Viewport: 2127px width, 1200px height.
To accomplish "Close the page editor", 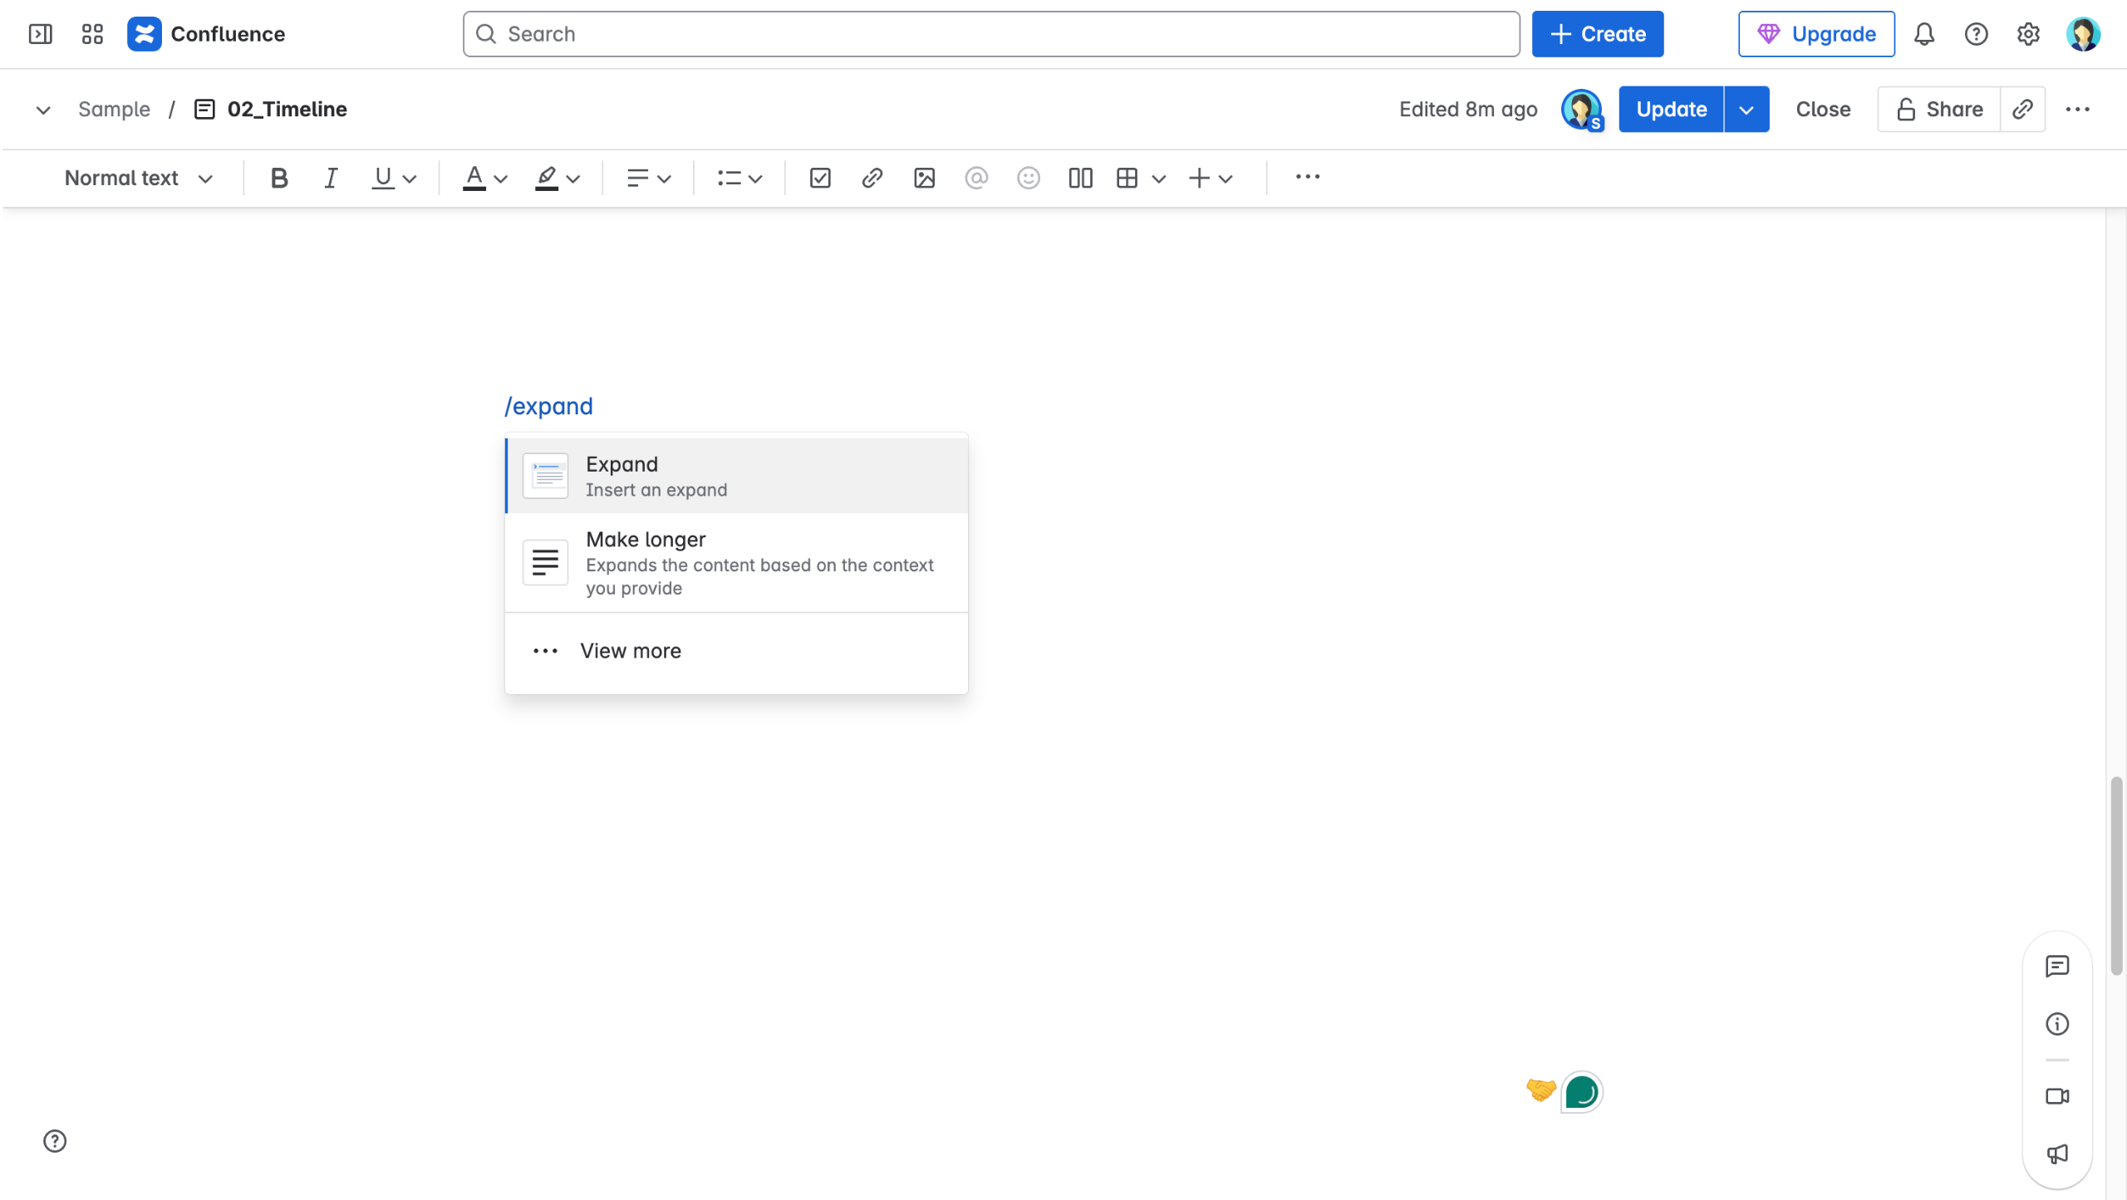I will (x=1823, y=109).
